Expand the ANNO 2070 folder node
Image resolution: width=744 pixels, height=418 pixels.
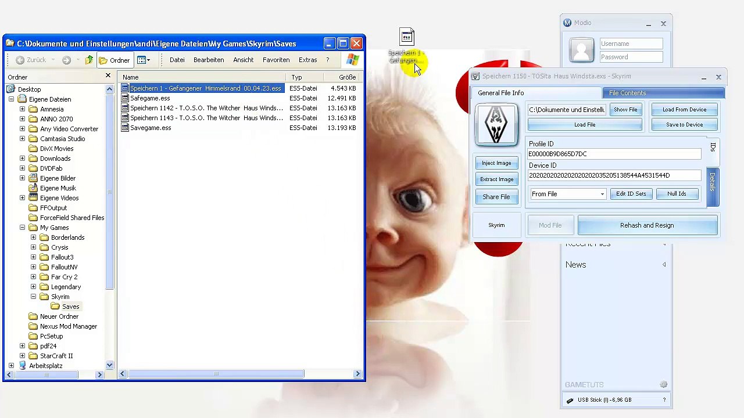22,119
